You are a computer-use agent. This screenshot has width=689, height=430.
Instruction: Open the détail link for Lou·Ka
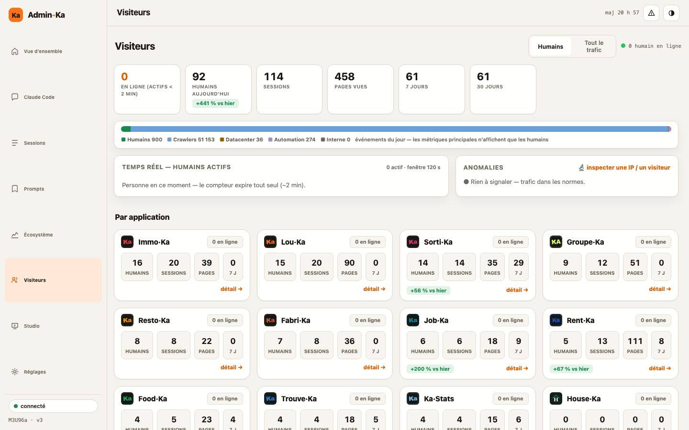click(374, 289)
